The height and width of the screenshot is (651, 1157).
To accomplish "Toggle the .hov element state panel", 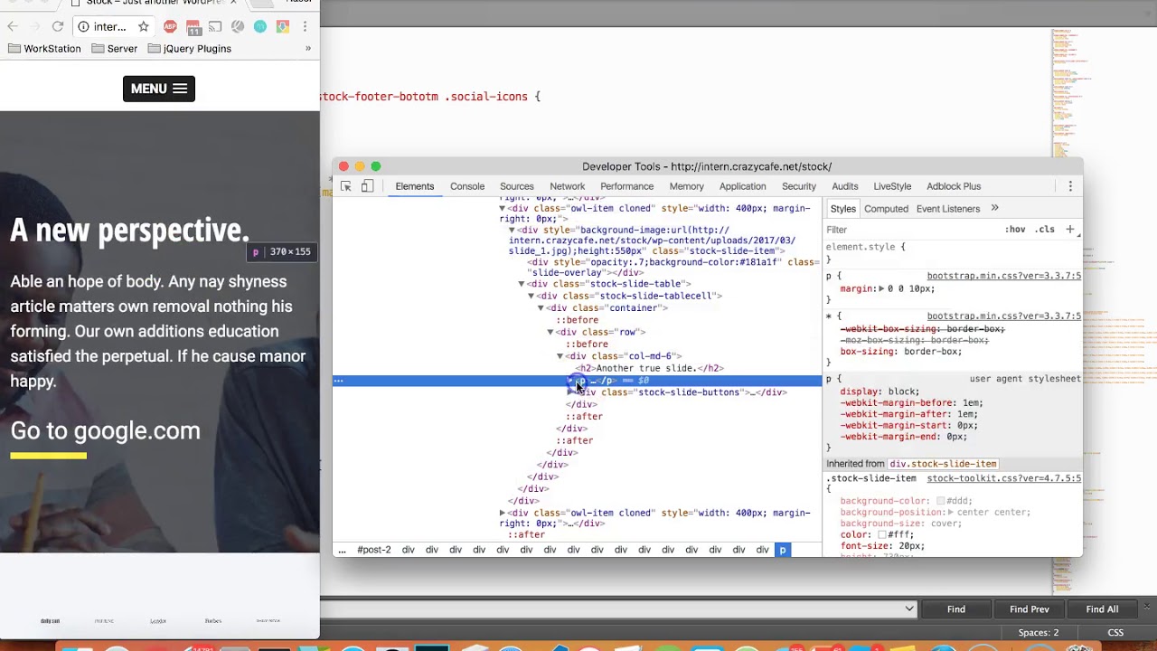I will coord(1016,230).
